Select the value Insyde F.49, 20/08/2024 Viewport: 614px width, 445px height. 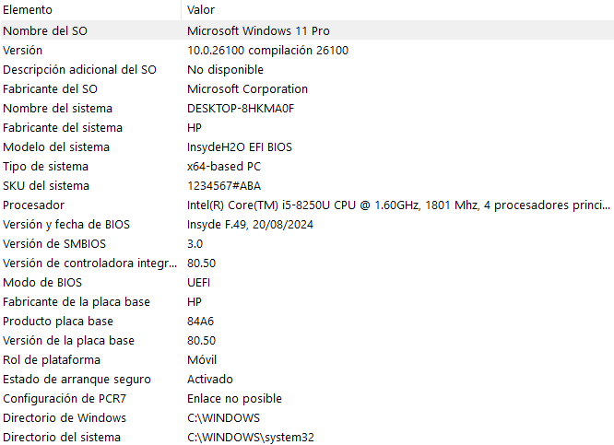point(250,225)
